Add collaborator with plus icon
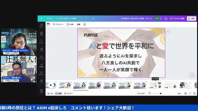The width and height of the screenshot is (198, 111). [x=161, y=18]
